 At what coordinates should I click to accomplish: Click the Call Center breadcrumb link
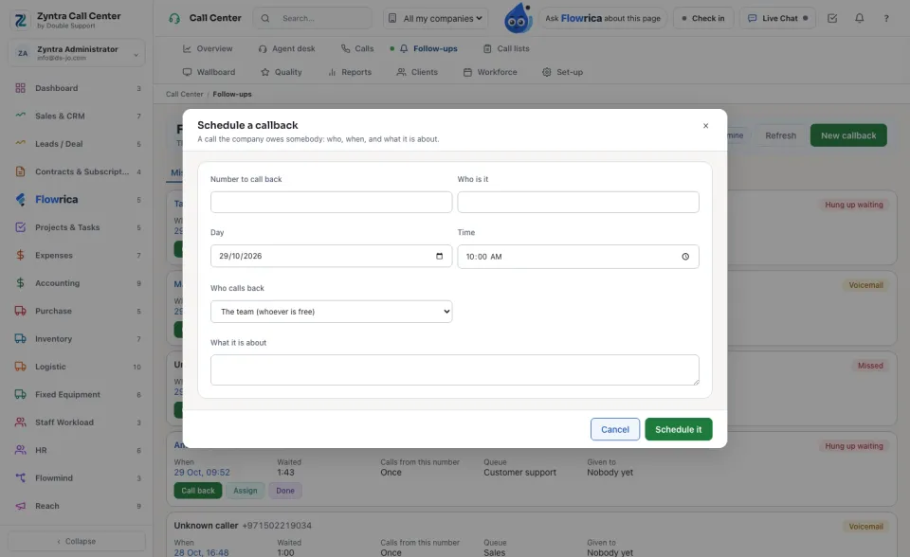[185, 94]
